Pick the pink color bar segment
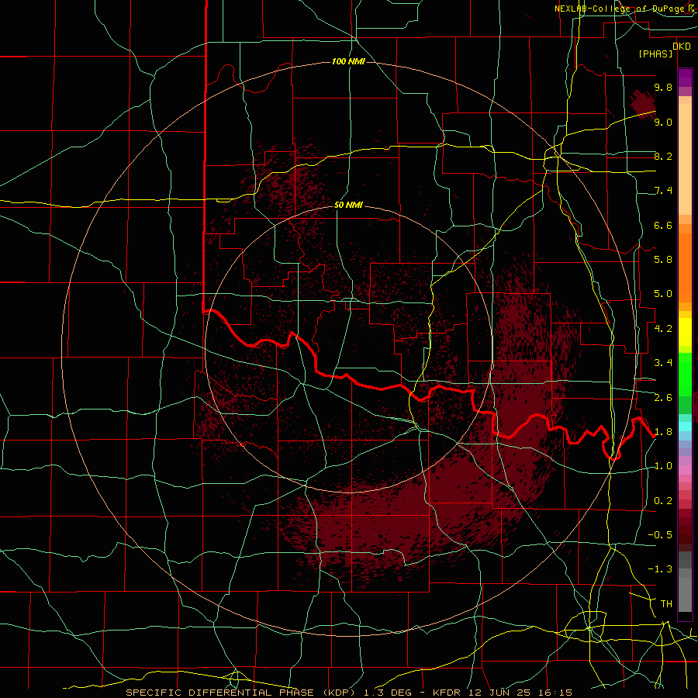The image size is (698, 698). click(685, 470)
